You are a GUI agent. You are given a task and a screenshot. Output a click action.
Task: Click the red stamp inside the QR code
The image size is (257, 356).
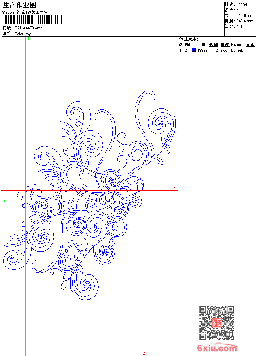tap(217, 323)
